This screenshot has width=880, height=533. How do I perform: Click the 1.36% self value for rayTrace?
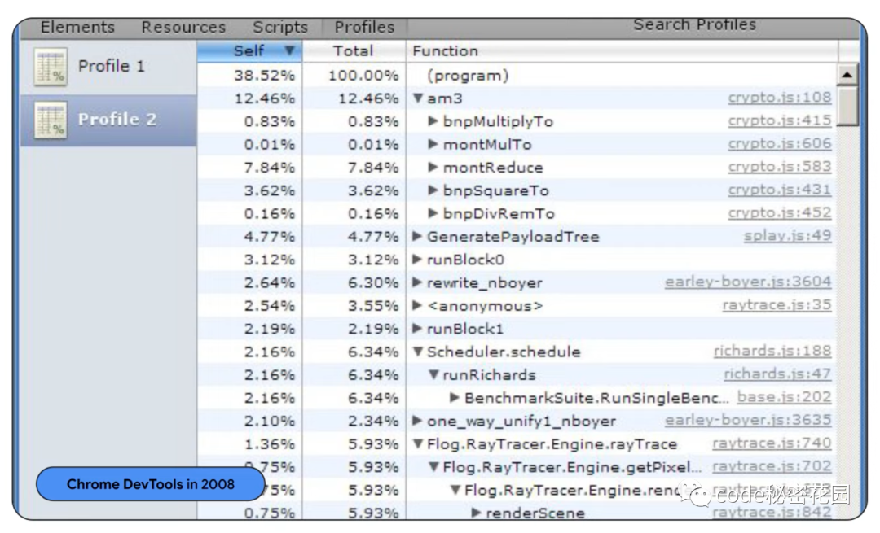[270, 444]
